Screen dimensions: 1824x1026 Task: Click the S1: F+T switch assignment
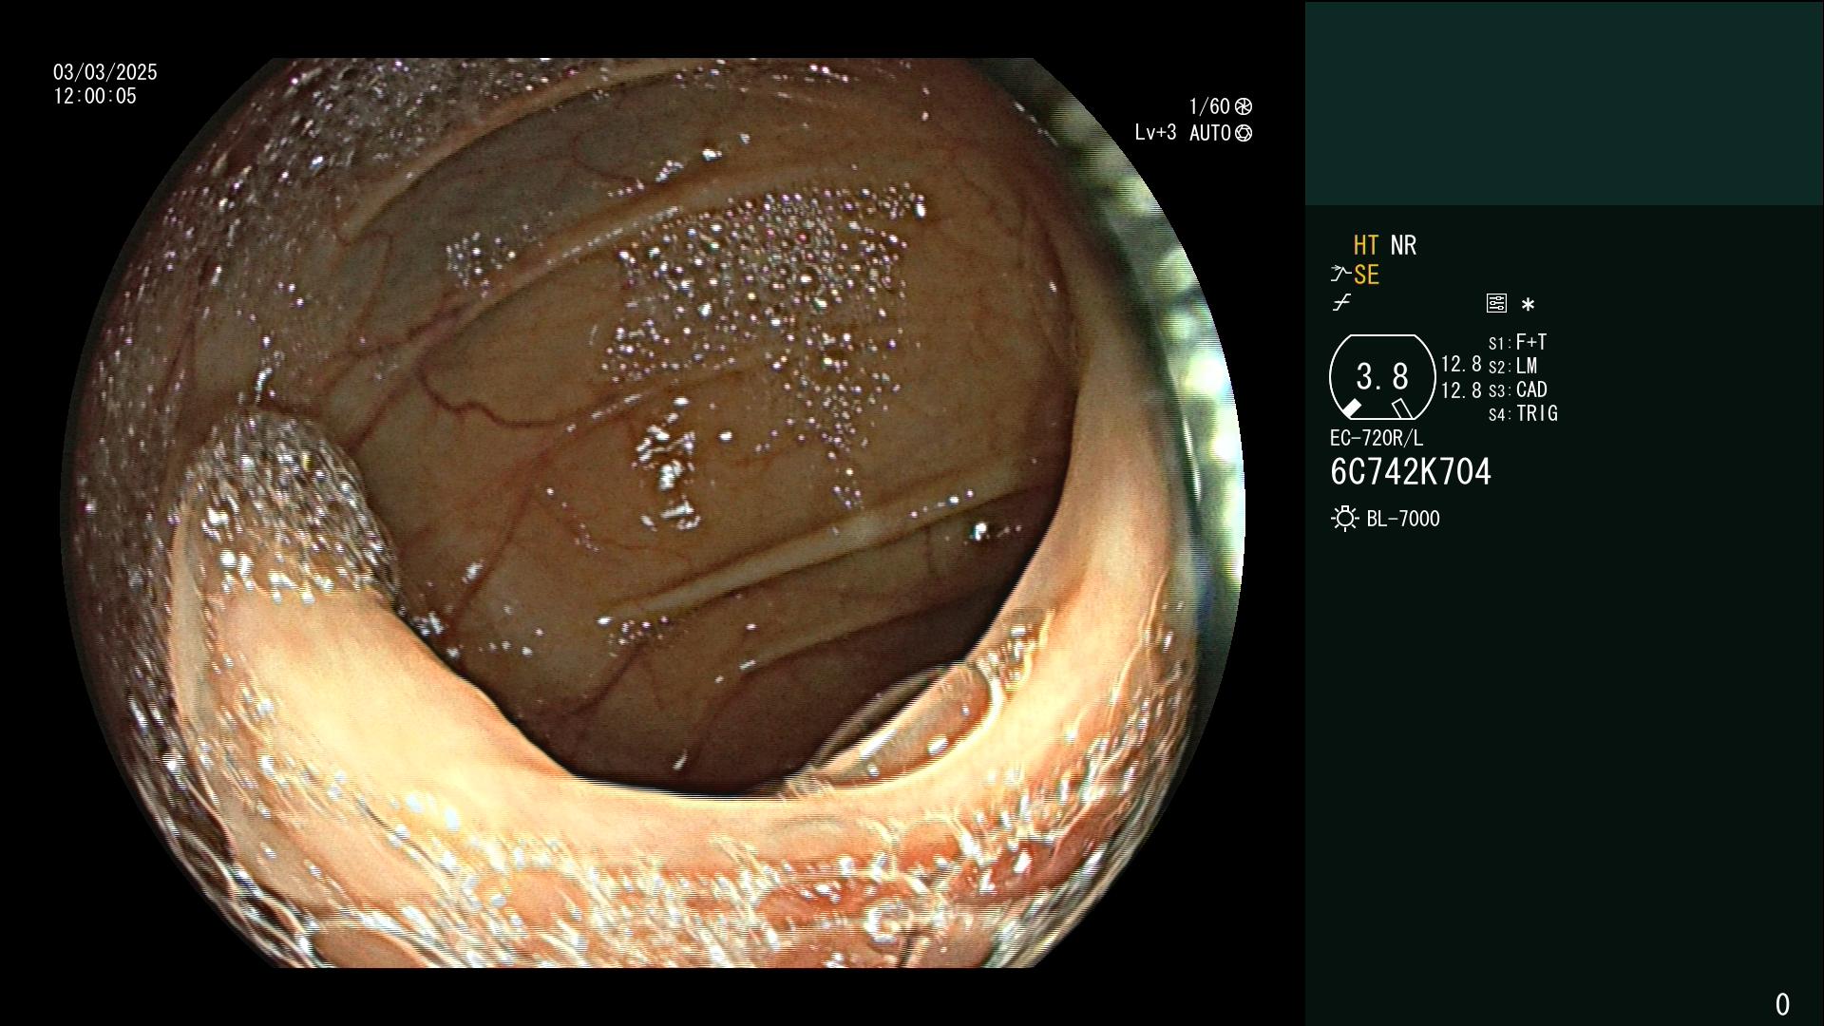pyautogui.click(x=1517, y=342)
